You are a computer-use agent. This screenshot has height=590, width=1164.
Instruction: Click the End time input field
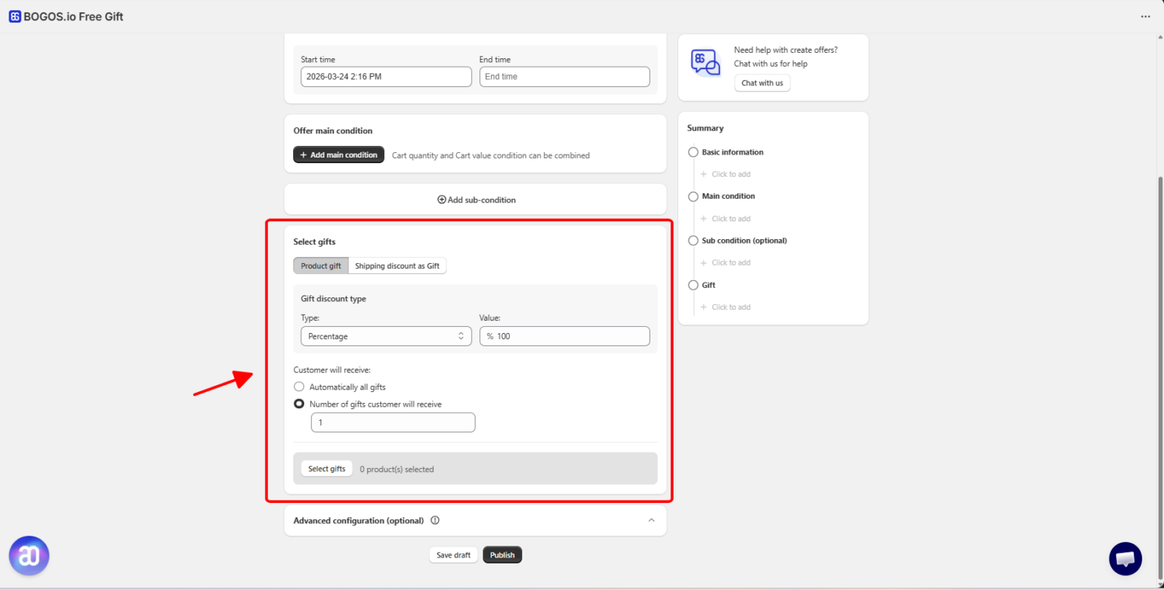click(564, 76)
